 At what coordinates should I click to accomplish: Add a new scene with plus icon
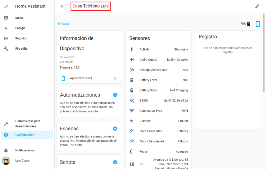point(115,128)
